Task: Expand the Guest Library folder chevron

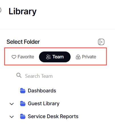Action: [x=12, y=104]
